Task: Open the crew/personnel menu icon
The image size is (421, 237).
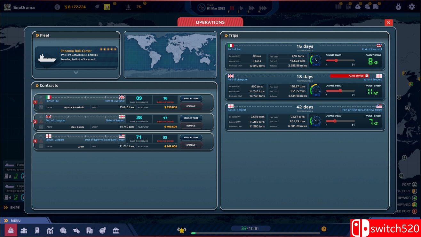Action: click(x=24, y=230)
